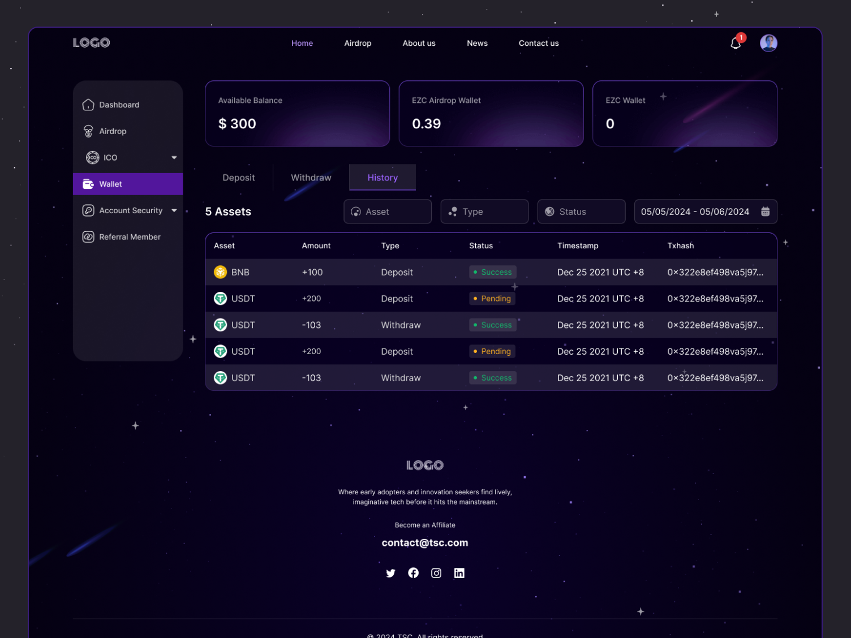Click the BNB coin icon in history table
Viewport: 851px width, 638px height.
click(x=220, y=272)
